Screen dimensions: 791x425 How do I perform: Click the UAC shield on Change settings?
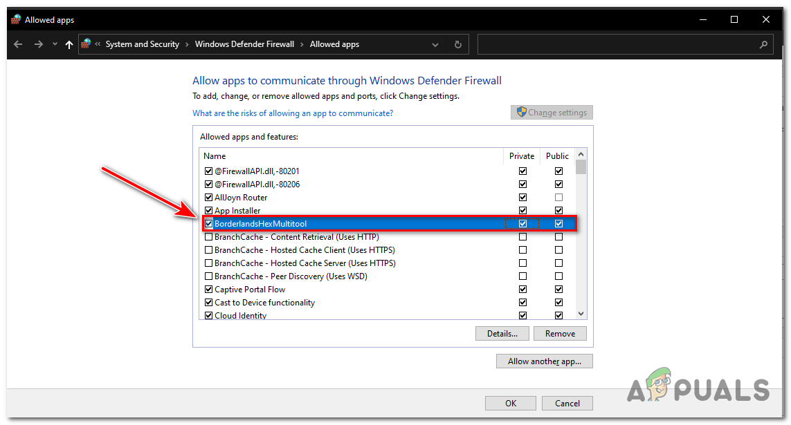[520, 112]
